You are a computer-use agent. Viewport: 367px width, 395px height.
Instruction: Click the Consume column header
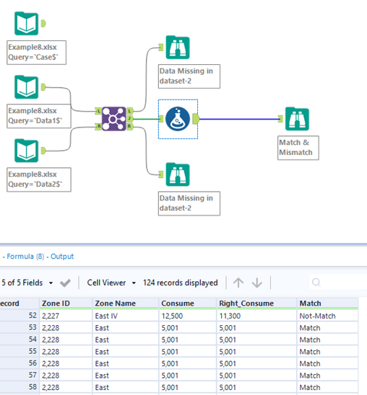(188, 303)
